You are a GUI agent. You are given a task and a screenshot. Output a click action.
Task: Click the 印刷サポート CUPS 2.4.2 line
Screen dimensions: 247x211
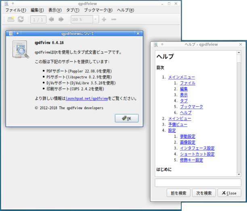[x=75, y=89]
